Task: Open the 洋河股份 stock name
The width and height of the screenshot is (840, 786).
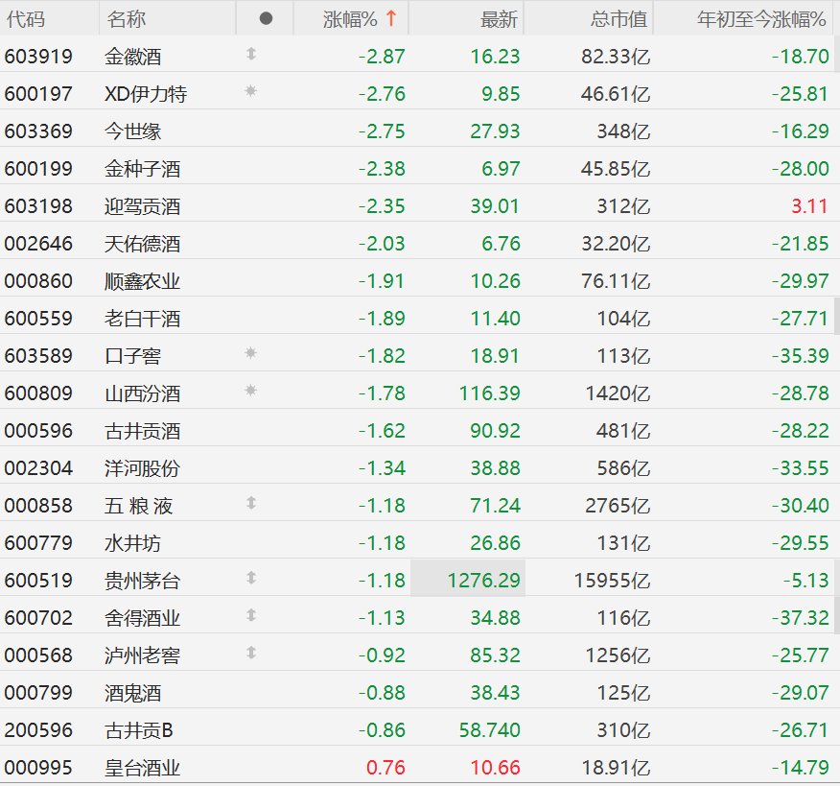Action: point(143,468)
